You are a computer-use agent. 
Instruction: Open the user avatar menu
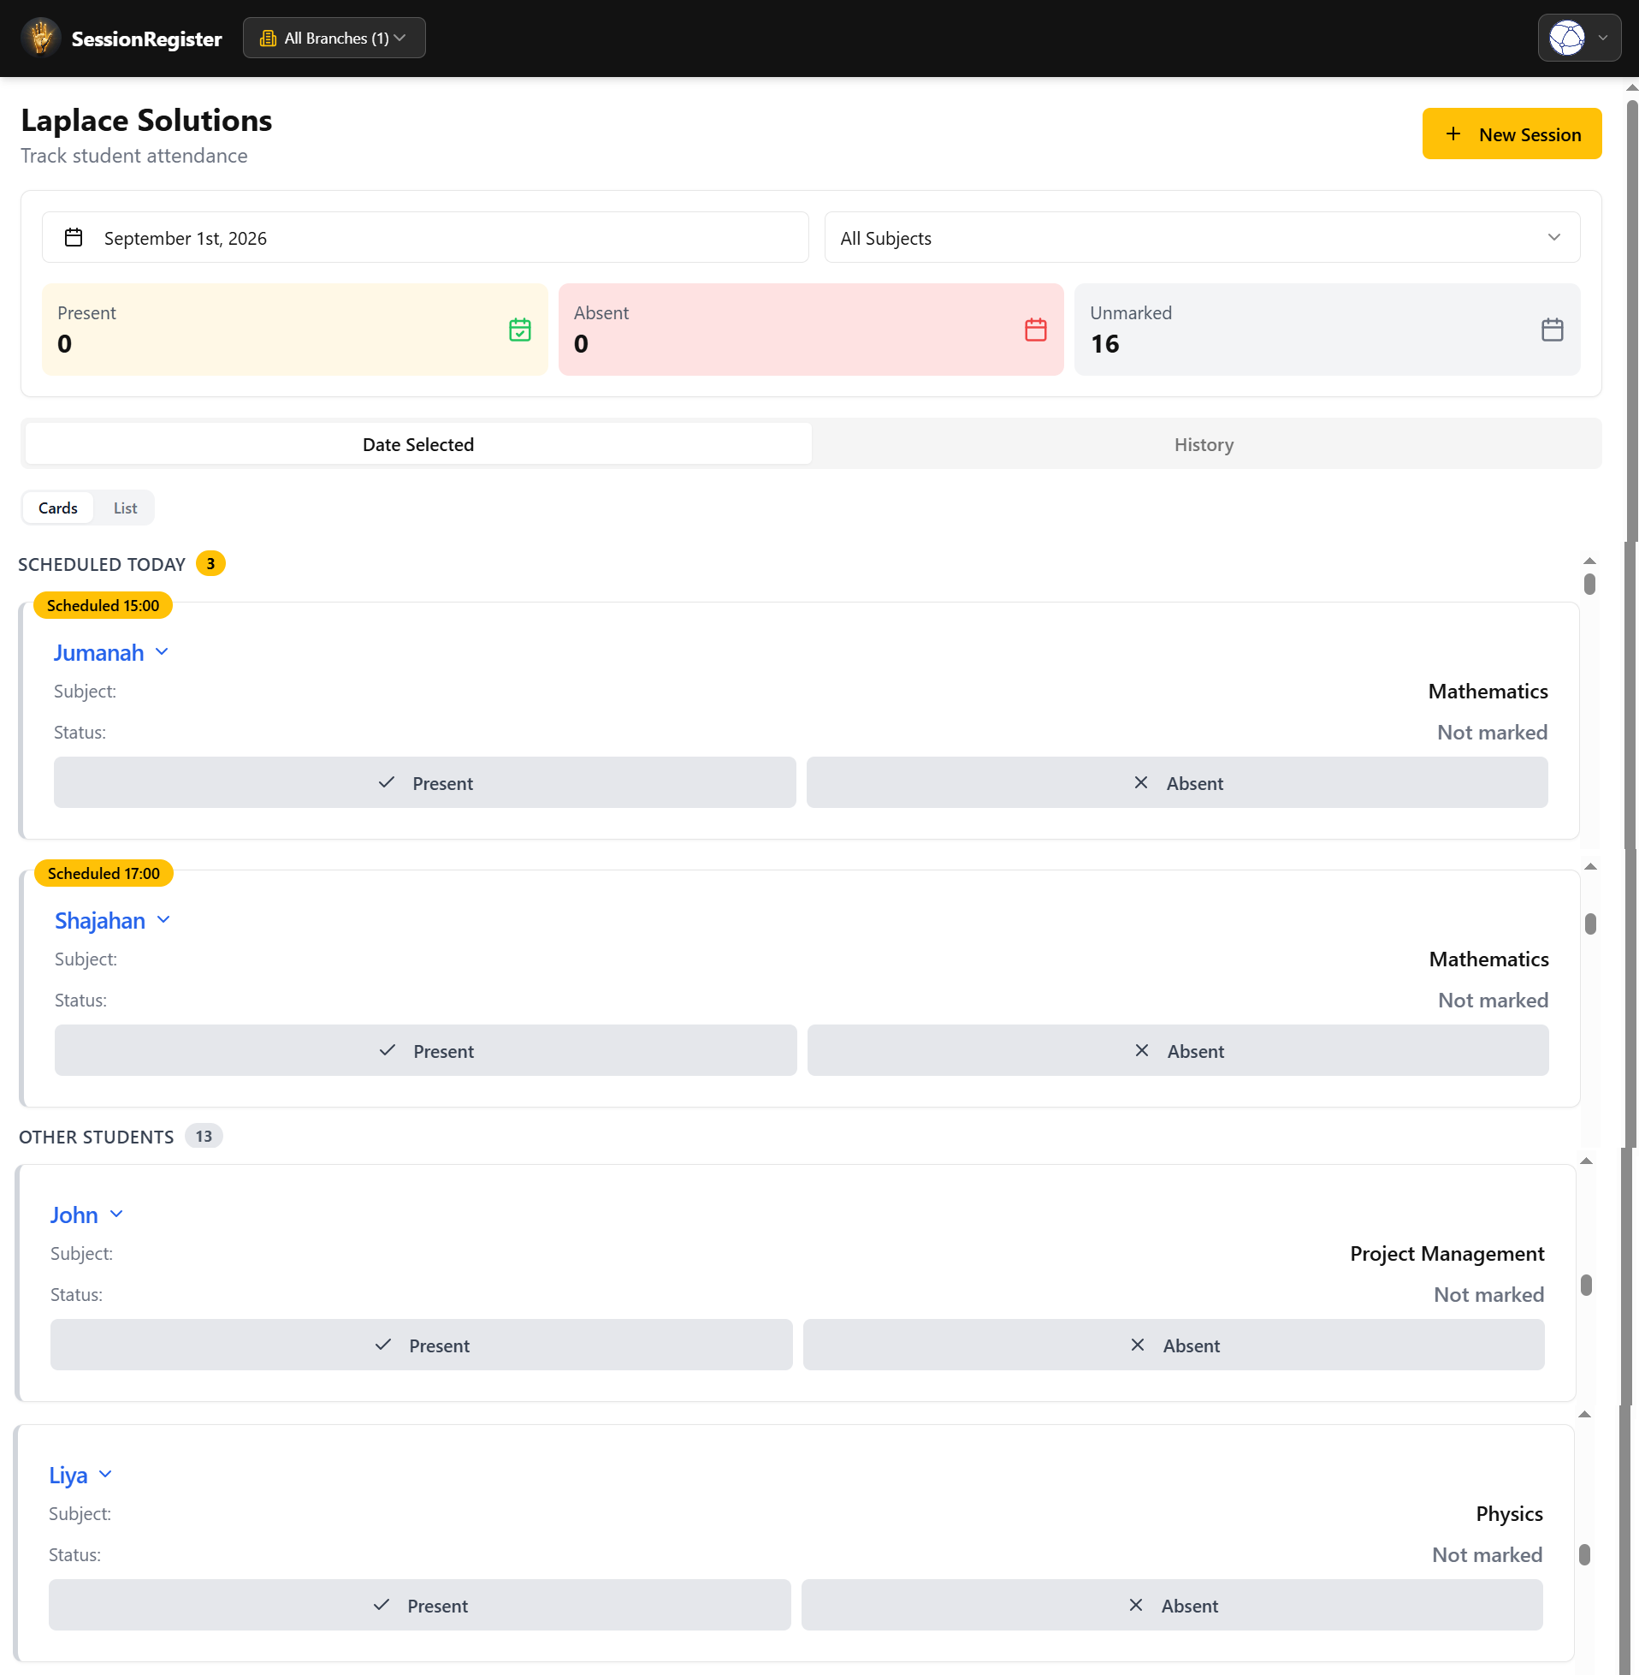(1579, 38)
